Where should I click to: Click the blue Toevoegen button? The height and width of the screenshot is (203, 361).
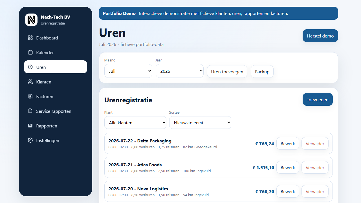tap(318, 100)
